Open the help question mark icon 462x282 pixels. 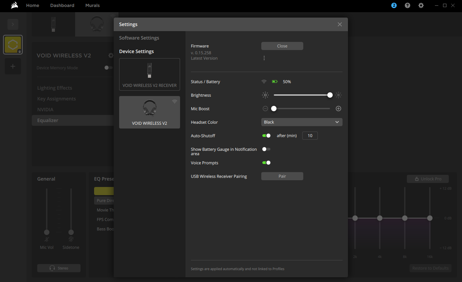[x=408, y=5]
